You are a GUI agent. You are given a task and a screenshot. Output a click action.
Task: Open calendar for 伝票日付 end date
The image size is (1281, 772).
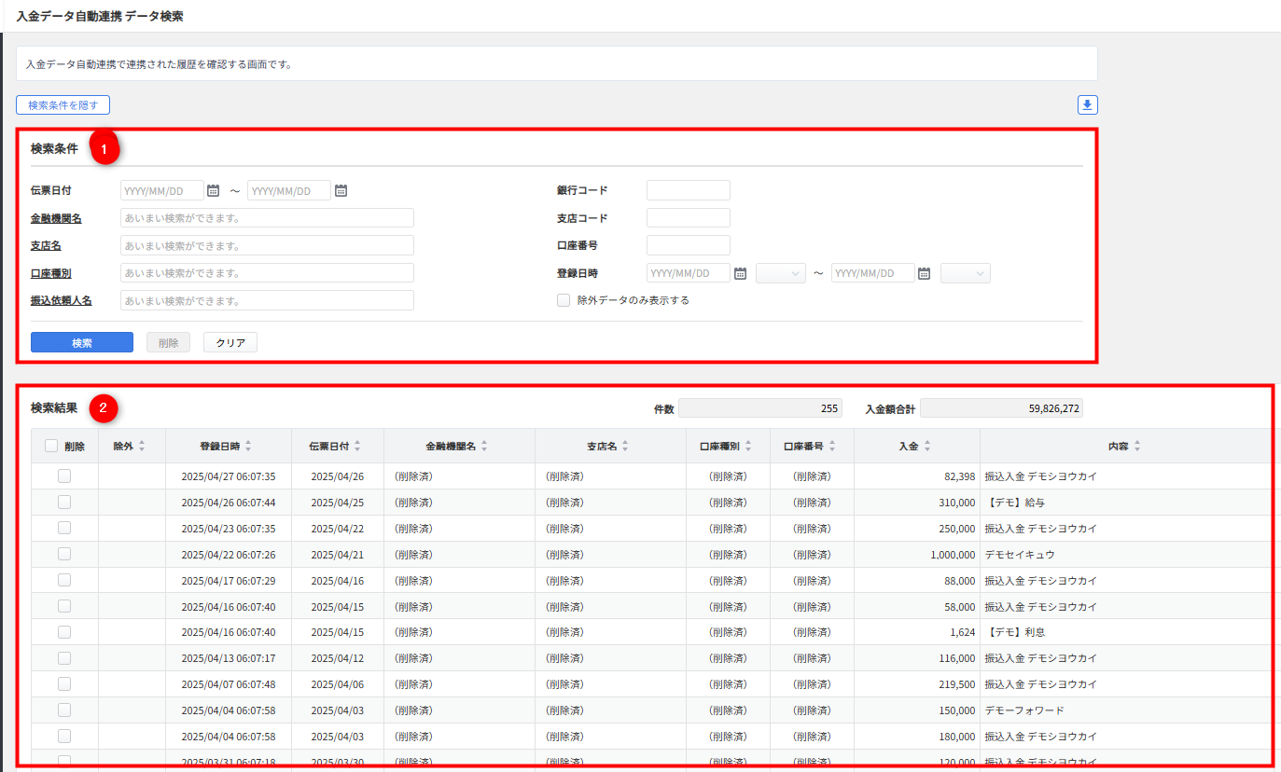[x=341, y=190]
